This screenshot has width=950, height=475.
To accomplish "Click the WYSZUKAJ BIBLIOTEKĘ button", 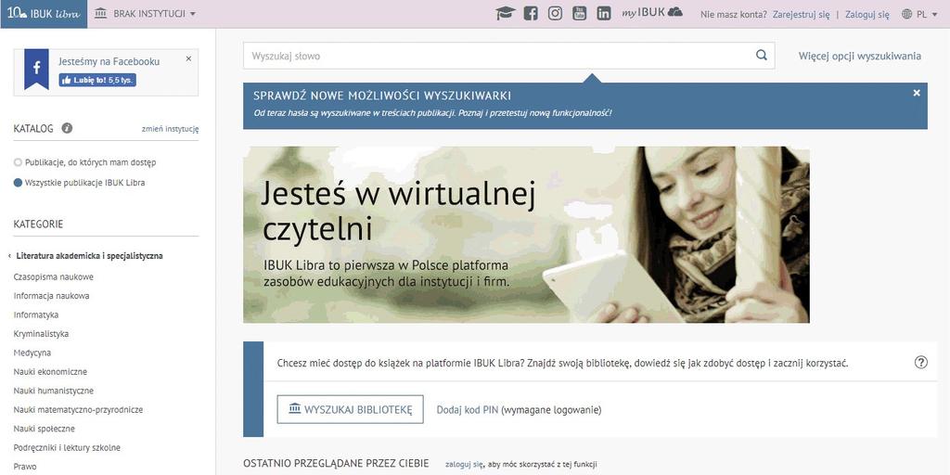I will pyautogui.click(x=350, y=409).
